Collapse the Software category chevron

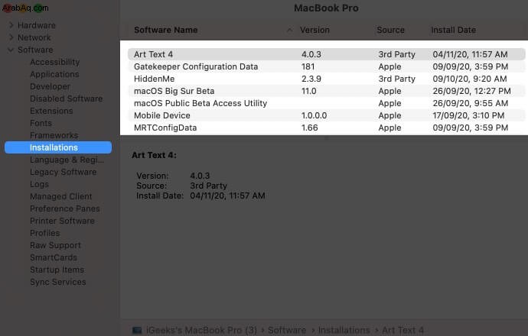coord(11,50)
